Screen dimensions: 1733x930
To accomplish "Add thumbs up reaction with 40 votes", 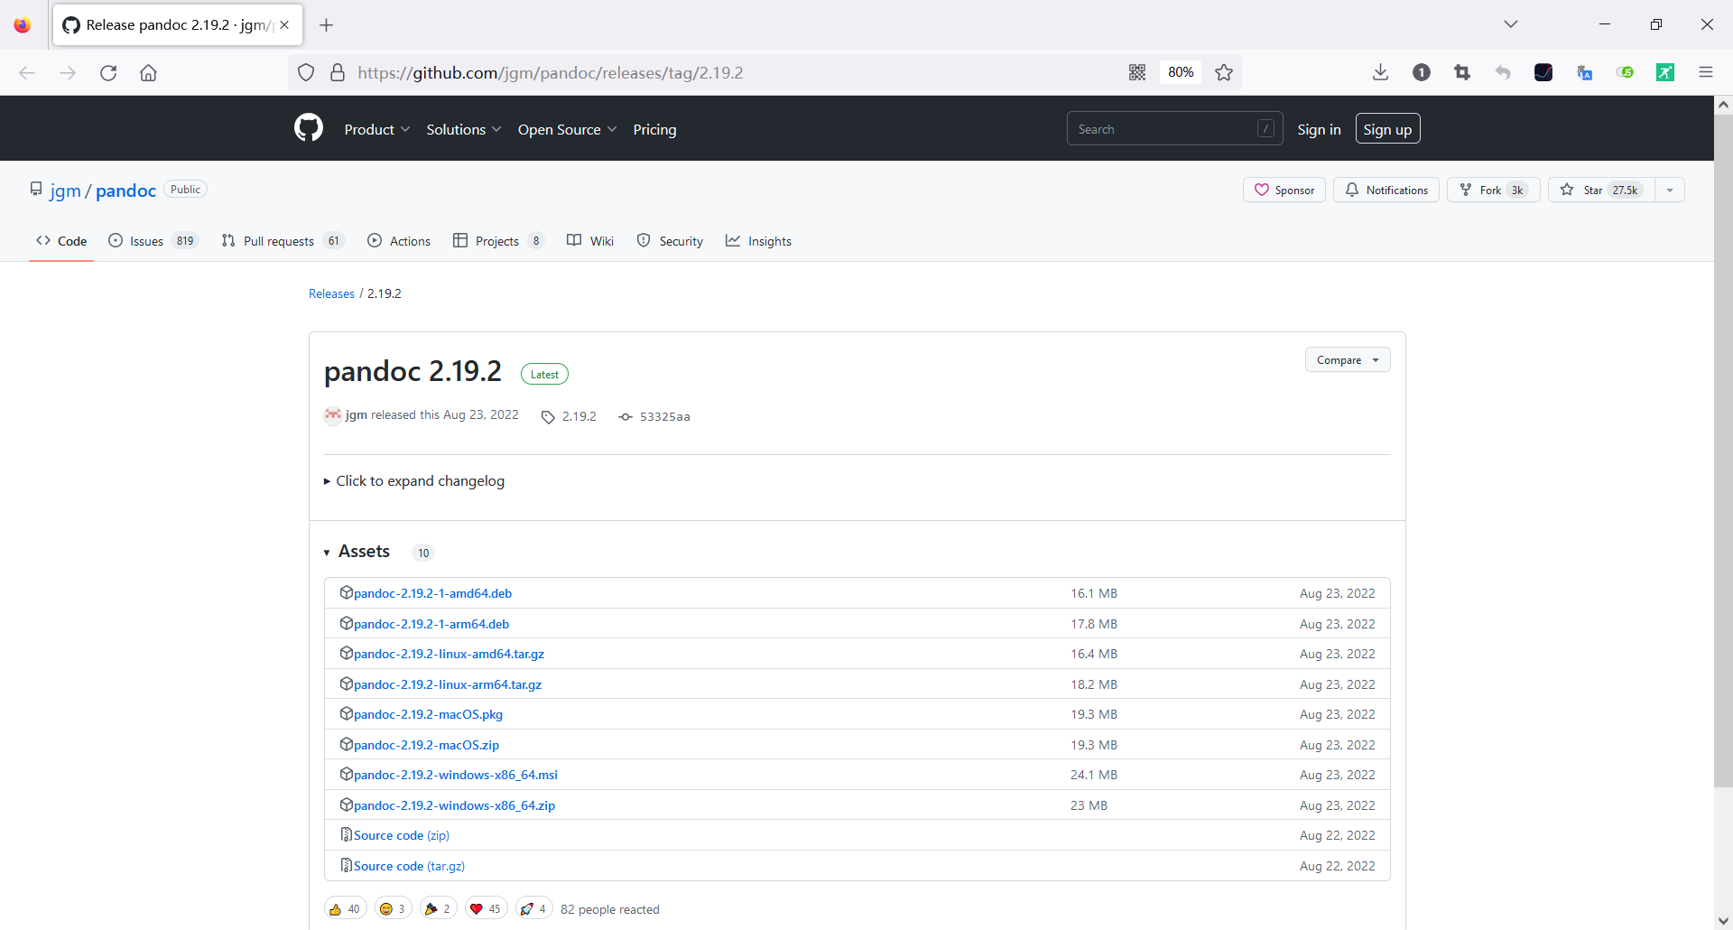I will tap(345, 909).
